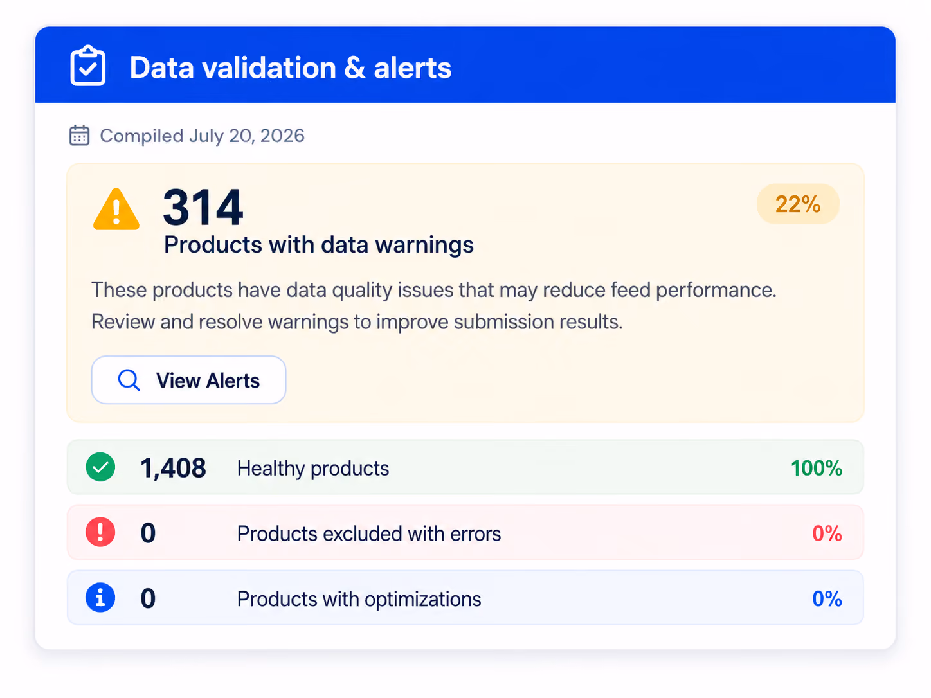The image size is (931, 698).
Task: Click the 100% healthy percentage
Action: (x=817, y=468)
